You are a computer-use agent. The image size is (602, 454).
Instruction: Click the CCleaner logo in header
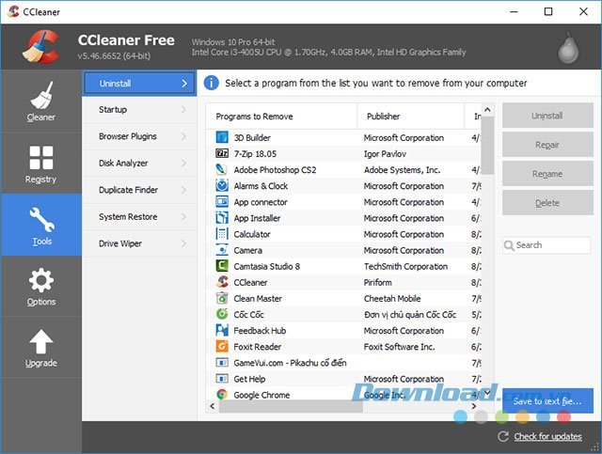pyautogui.click(x=40, y=46)
